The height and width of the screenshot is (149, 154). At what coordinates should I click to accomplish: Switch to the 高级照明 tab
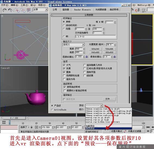coord(114,9)
